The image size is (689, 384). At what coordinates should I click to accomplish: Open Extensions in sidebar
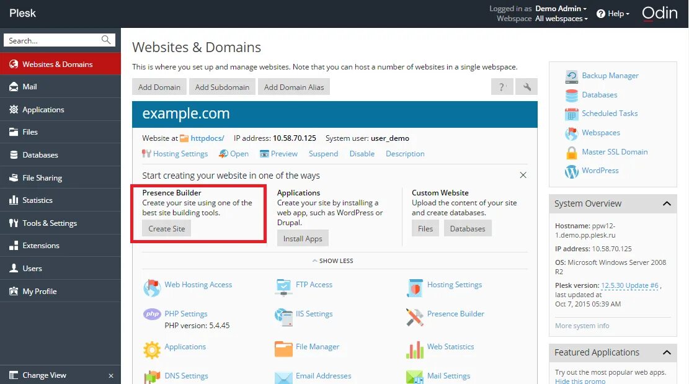[60, 245]
